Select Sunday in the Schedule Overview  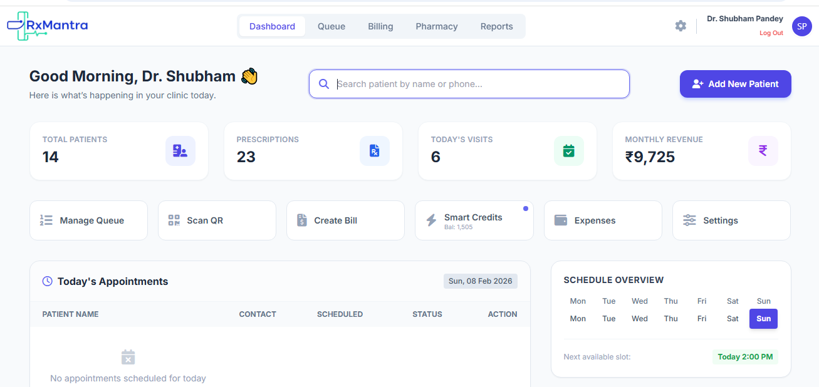[x=763, y=319]
